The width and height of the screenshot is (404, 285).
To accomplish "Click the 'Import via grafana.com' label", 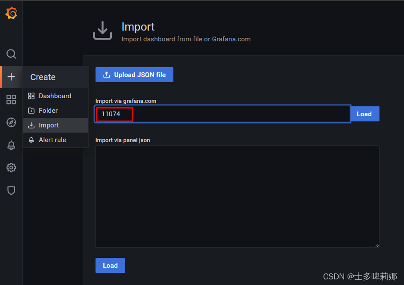I will pos(126,101).
